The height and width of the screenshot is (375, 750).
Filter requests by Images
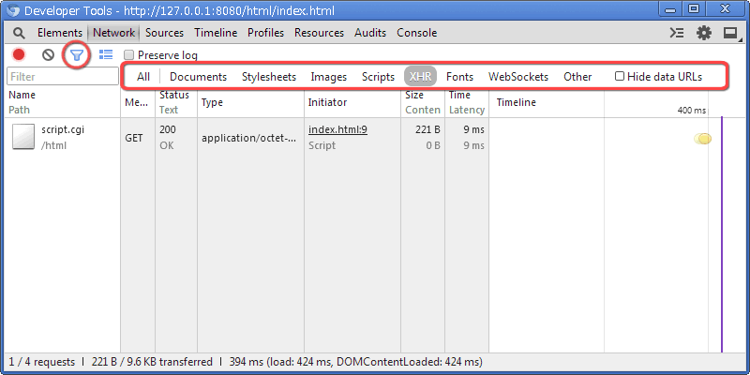(x=329, y=77)
